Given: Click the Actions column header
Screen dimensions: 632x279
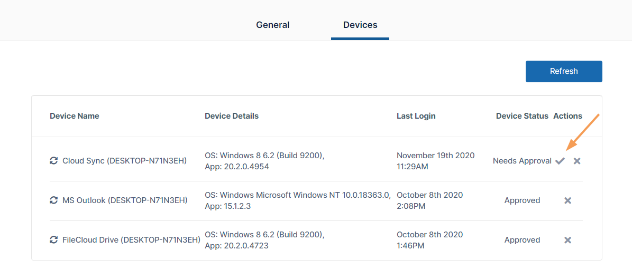Looking at the screenshot, I should pyautogui.click(x=567, y=116).
